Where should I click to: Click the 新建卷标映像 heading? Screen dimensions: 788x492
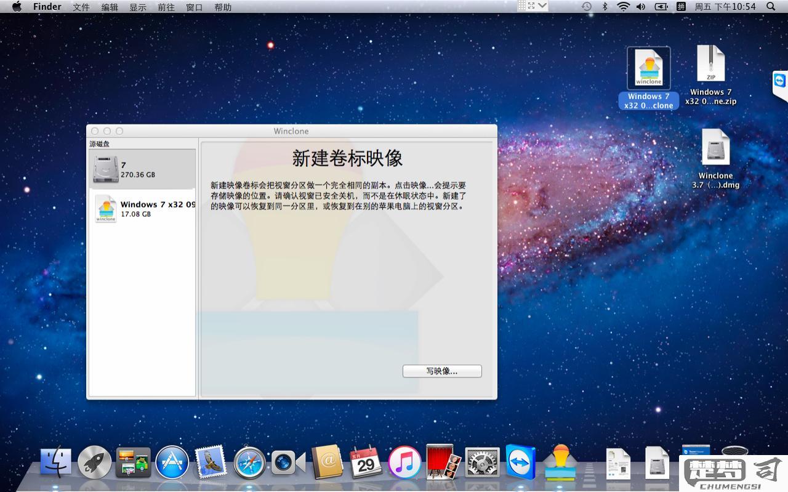point(347,158)
